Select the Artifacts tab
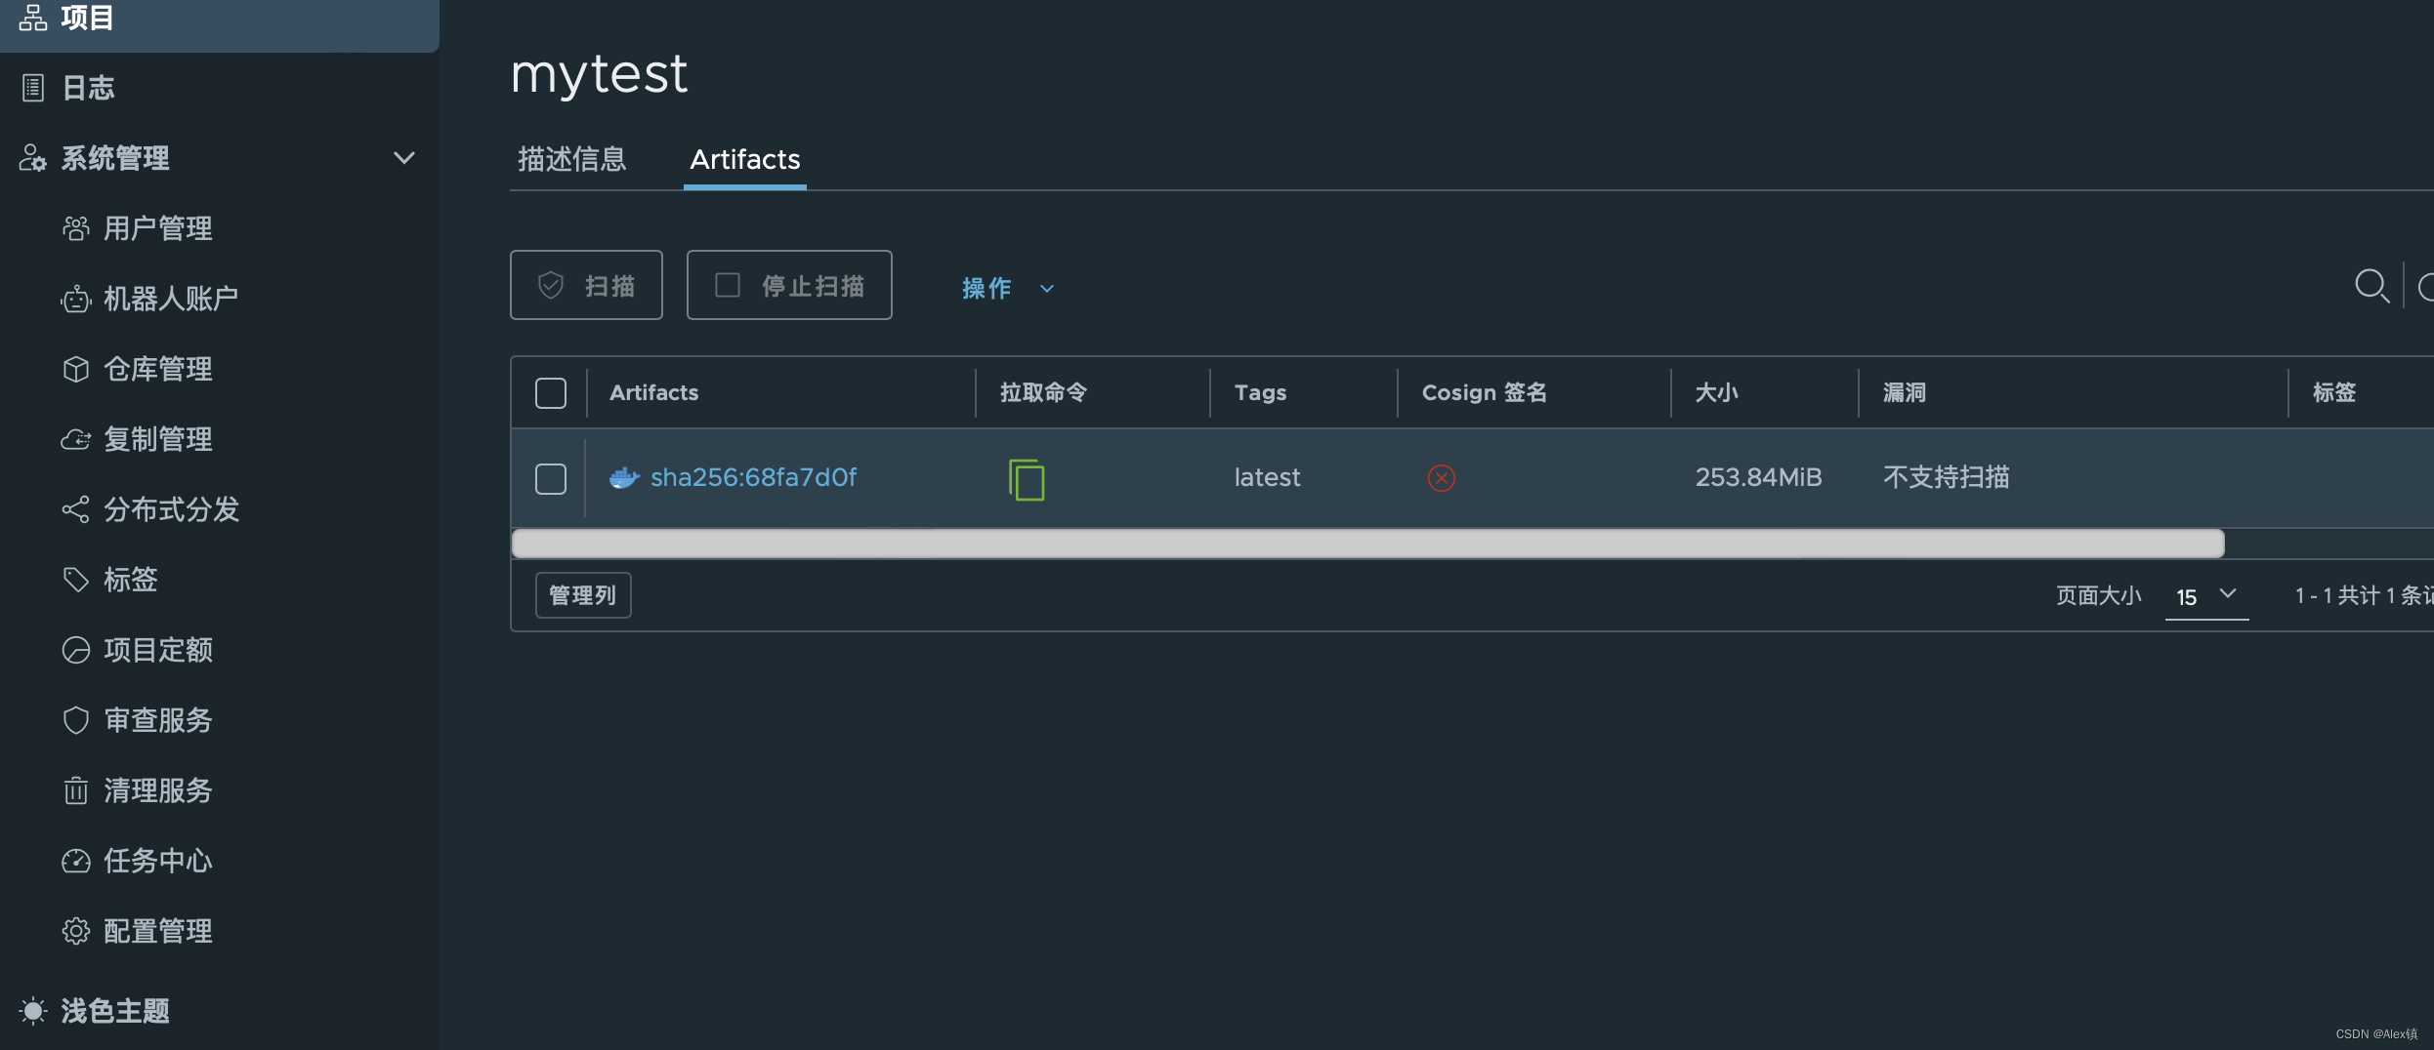The width and height of the screenshot is (2434, 1050). point(745,159)
